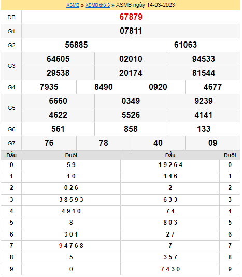The width and height of the screenshot is (242, 277).
Task: Click the right Đuôi column header
Action: pos(230,155)
